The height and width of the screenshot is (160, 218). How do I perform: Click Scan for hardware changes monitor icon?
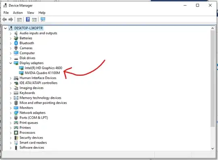(x=43, y=19)
